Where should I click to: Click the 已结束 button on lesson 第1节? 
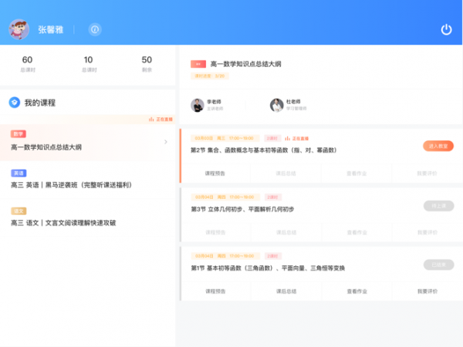click(438, 264)
